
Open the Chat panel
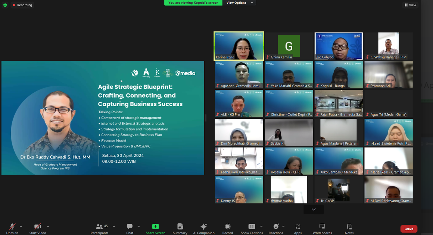130,229
